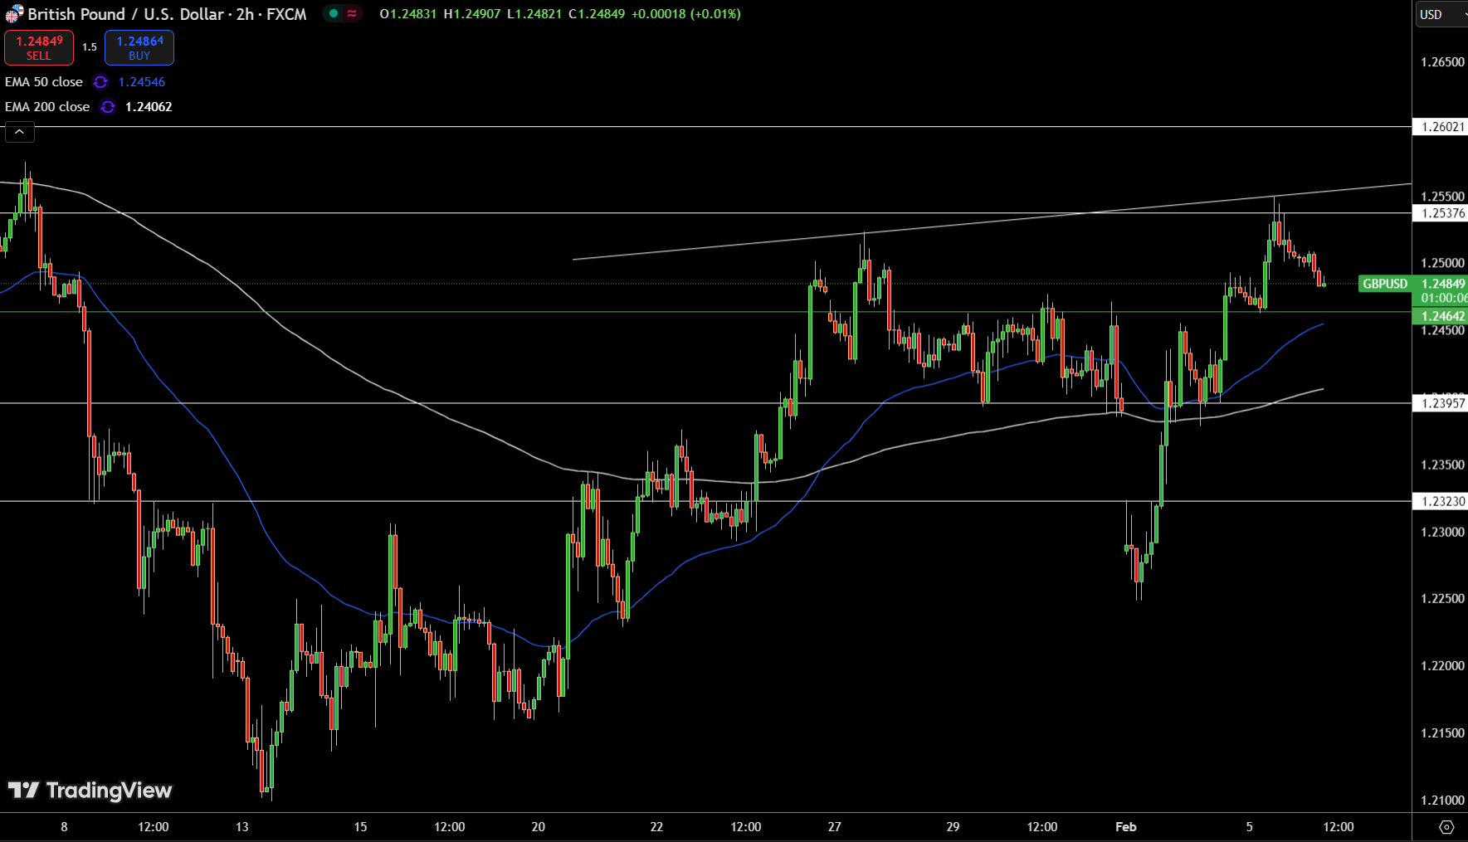The image size is (1468, 842).
Task: Click the 1.26021 price line label
Action: (1441, 127)
